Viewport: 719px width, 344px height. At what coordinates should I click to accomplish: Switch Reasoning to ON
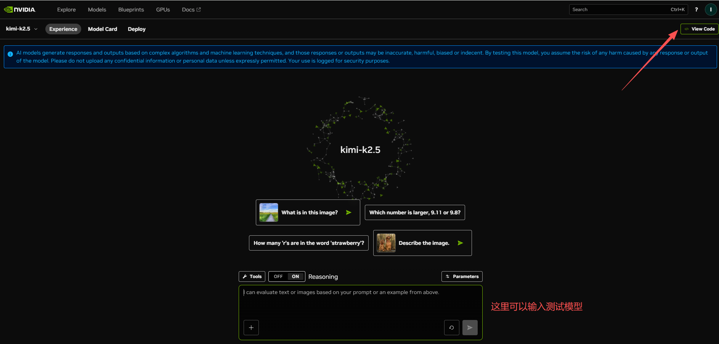pyautogui.click(x=295, y=276)
